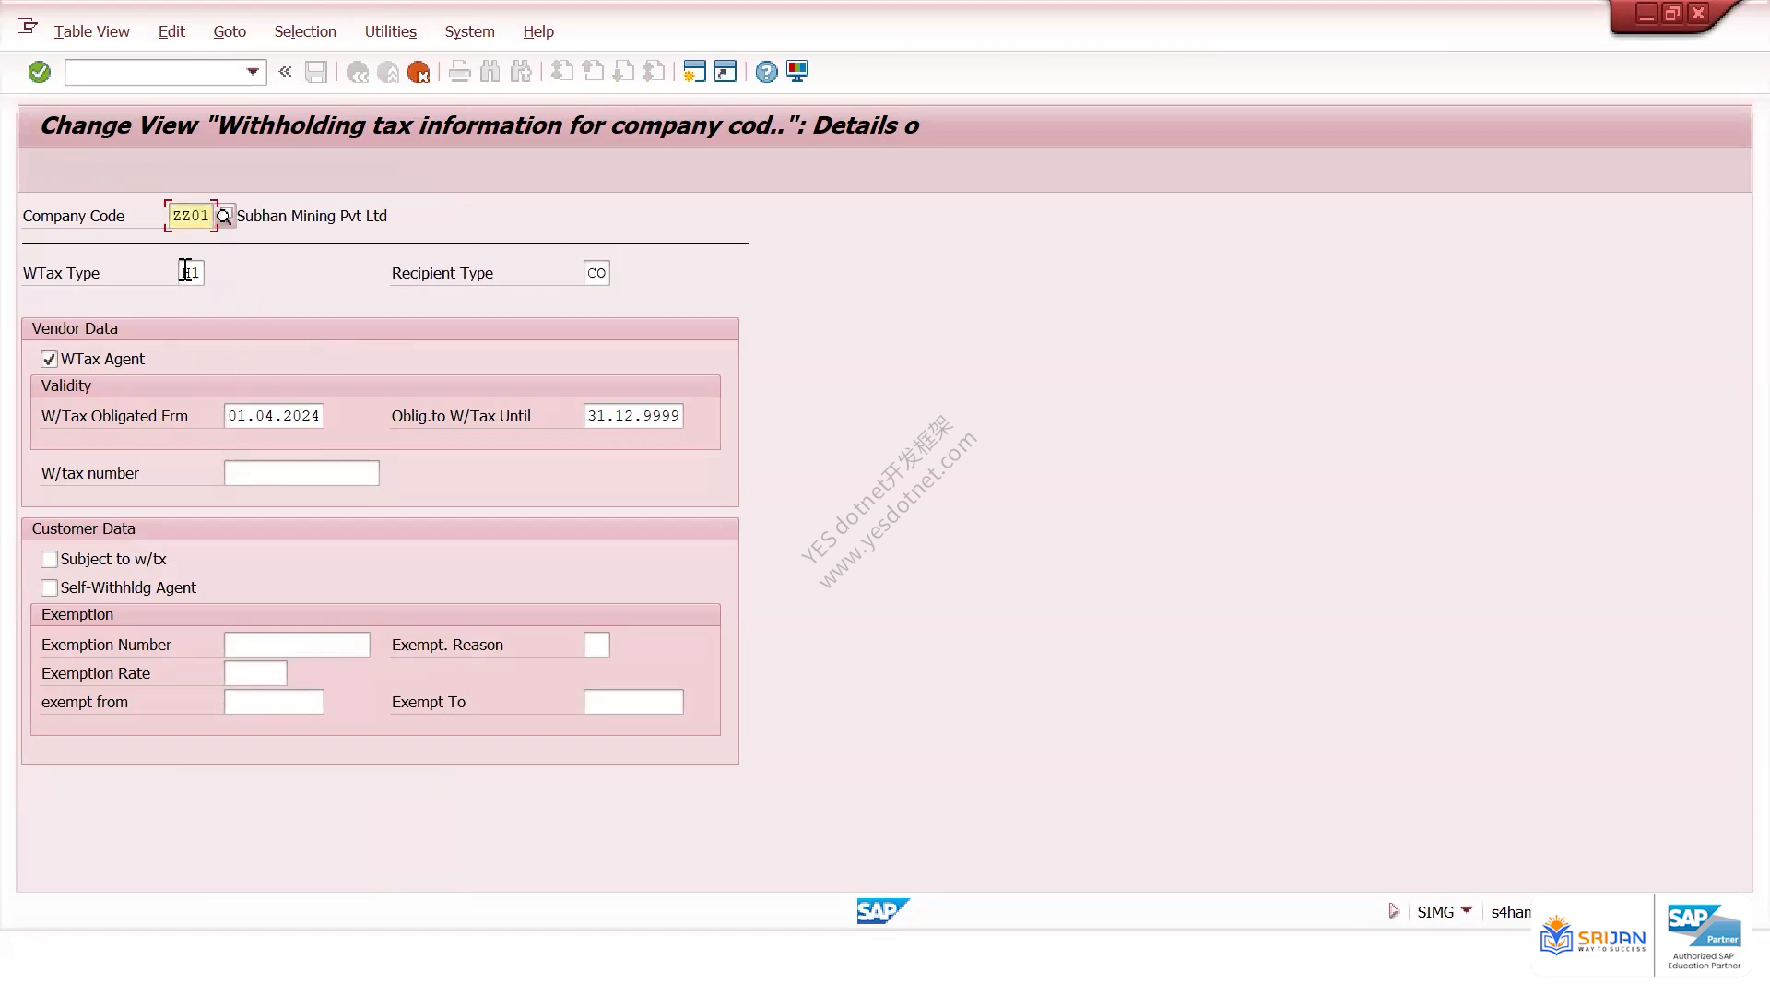
Task: Open the Edit menu
Action: [171, 31]
